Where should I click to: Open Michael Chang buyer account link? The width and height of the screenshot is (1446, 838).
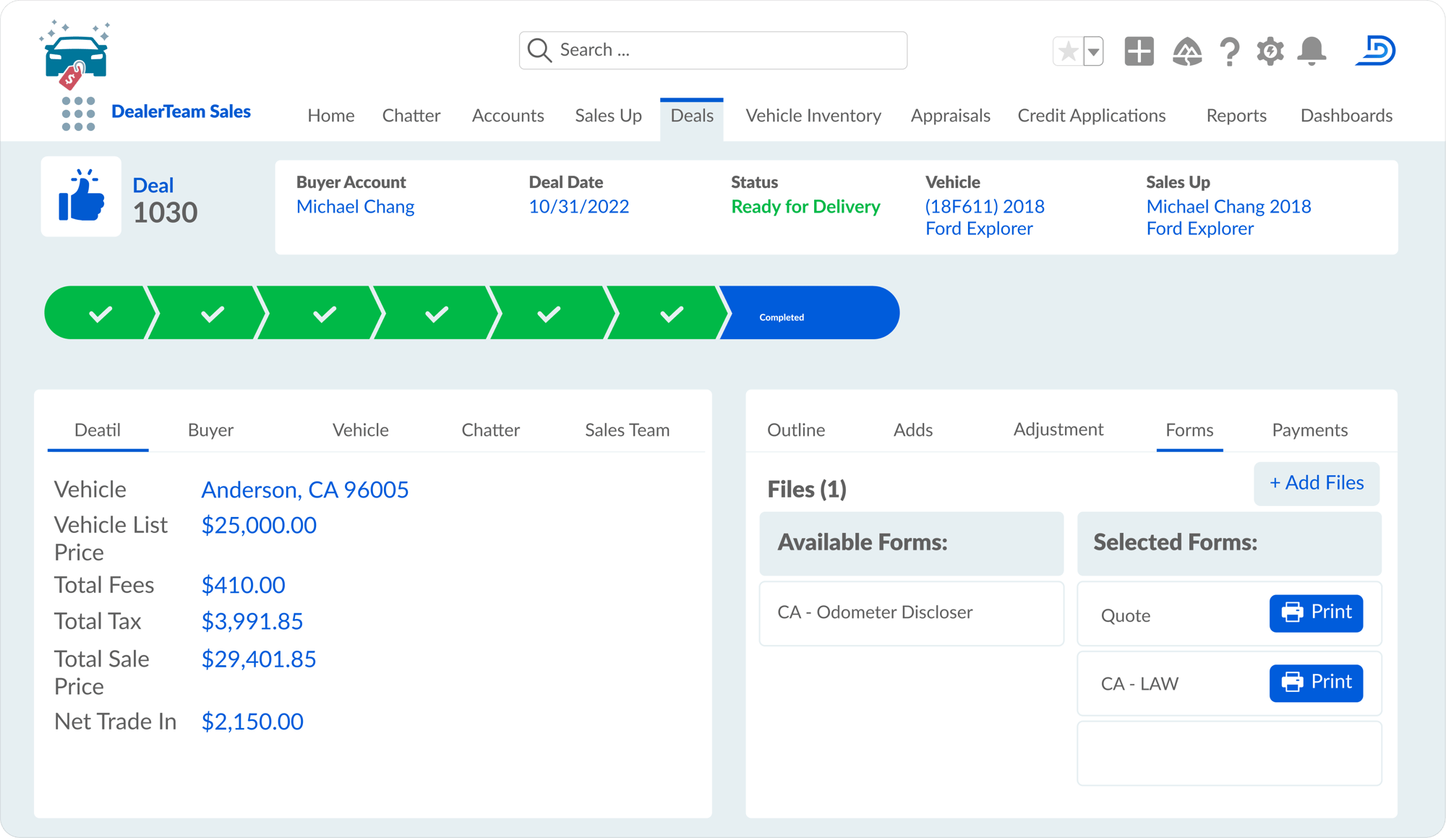356,207
